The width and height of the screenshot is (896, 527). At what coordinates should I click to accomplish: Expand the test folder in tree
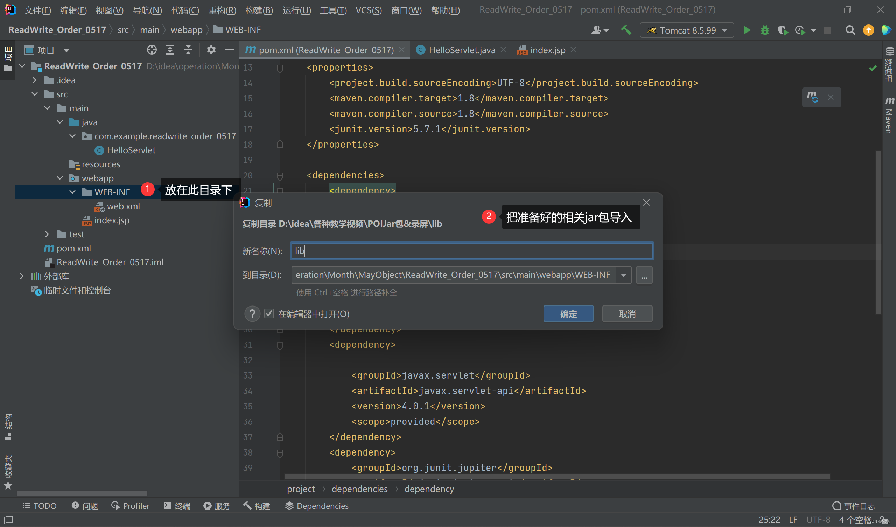[47, 234]
